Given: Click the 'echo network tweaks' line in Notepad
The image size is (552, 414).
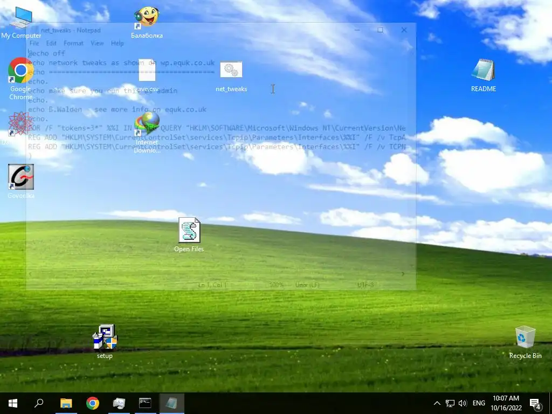Looking at the screenshot, I should click(x=121, y=63).
